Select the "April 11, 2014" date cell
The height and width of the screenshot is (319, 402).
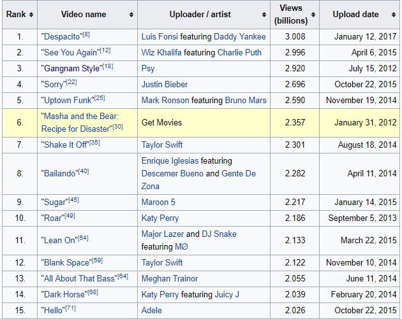point(359,174)
